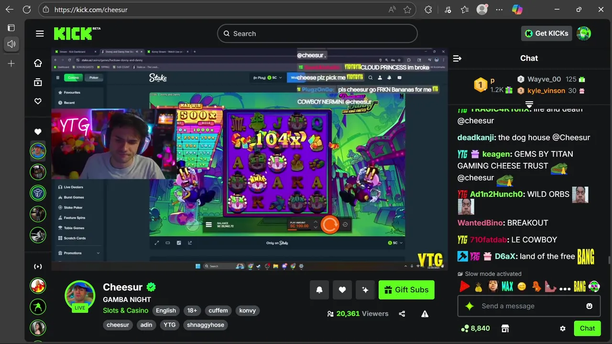Select the 18+ tag
The width and height of the screenshot is (612, 344).
[x=192, y=311]
